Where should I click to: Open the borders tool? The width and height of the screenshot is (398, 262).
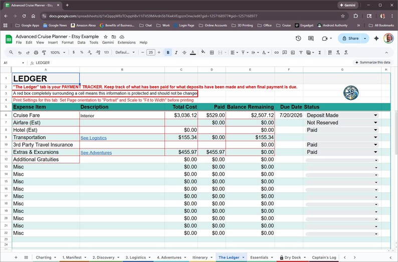[212, 53]
